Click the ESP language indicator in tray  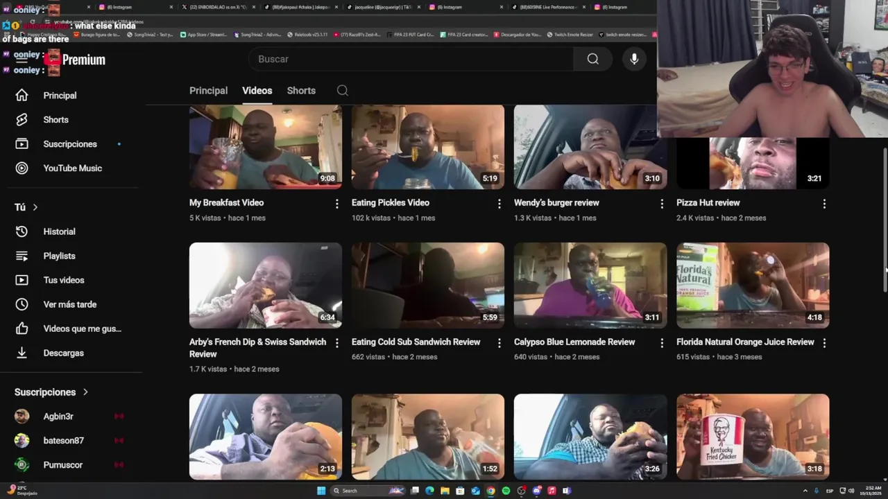pyautogui.click(x=830, y=491)
